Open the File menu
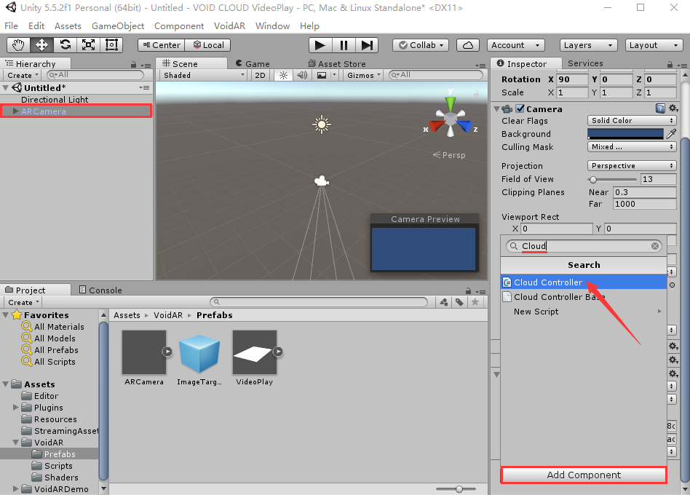 pos(11,26)
